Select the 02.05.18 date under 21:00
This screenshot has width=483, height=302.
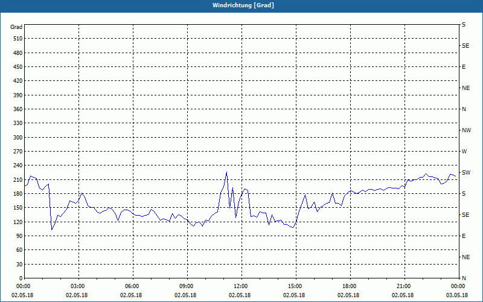point(403,295)
